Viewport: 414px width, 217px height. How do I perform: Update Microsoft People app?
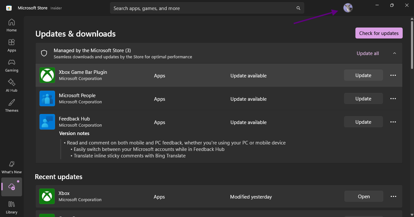[x=363, y=98]
